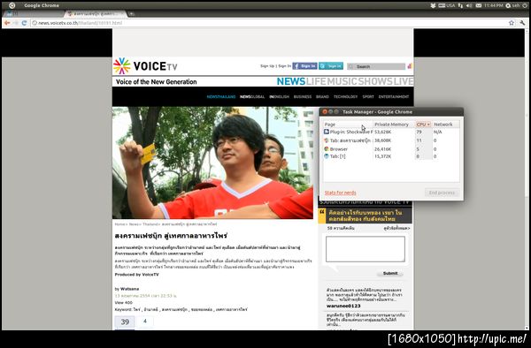
Task: Open the BUSINESS category
Action: pos(303,96)
